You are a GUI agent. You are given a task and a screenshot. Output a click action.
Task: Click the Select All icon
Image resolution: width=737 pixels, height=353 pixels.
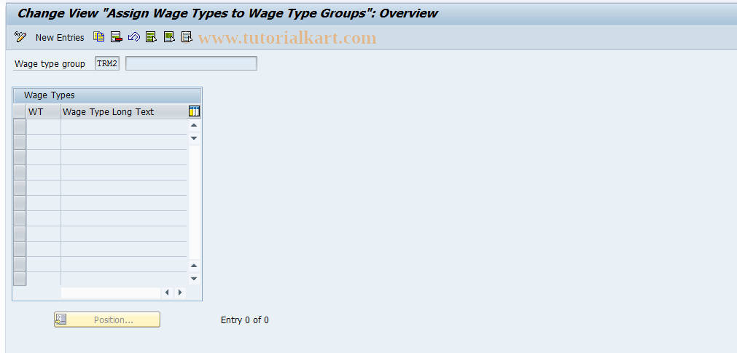152,37
